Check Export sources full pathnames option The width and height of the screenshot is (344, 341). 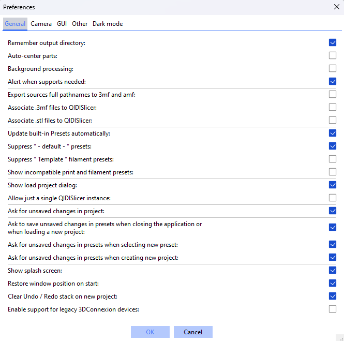point(333,94)
